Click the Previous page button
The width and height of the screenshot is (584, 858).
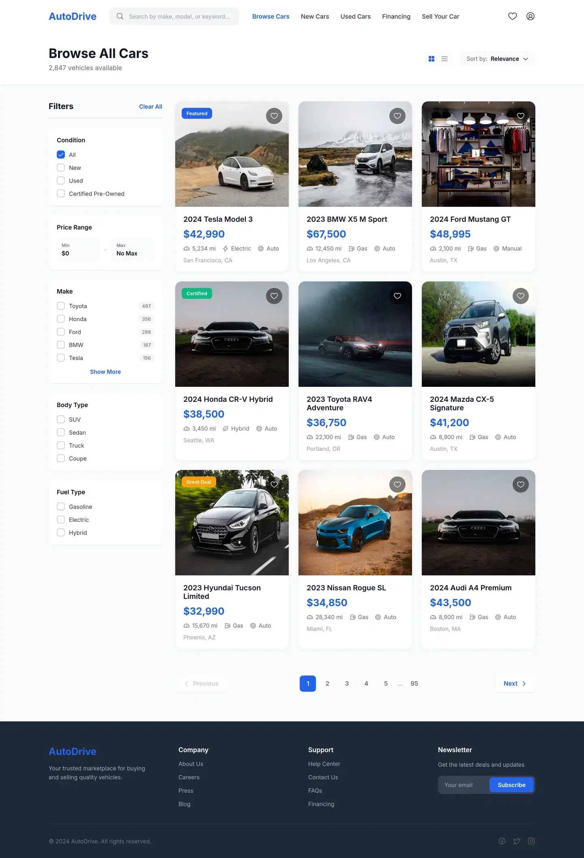(201, 684)
